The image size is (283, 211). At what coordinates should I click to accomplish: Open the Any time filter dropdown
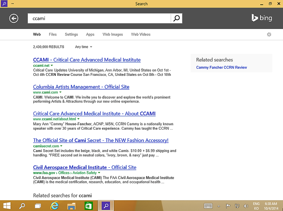pos(83,47)
